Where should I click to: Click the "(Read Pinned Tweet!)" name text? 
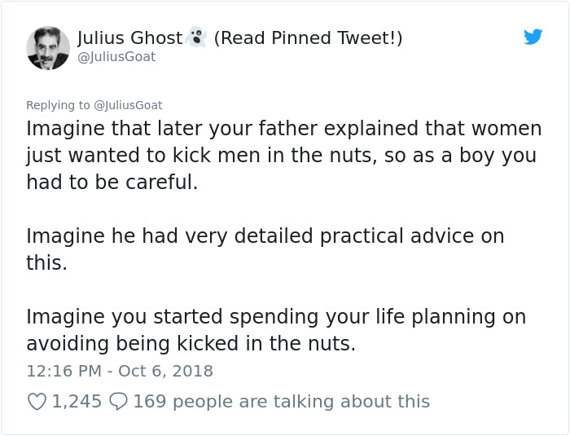308,38
